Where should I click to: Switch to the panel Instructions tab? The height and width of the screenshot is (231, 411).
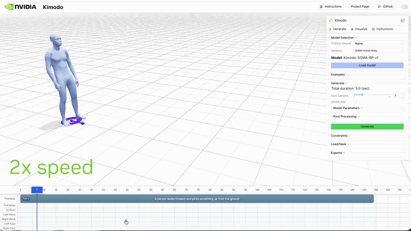(x=382, y=29)
